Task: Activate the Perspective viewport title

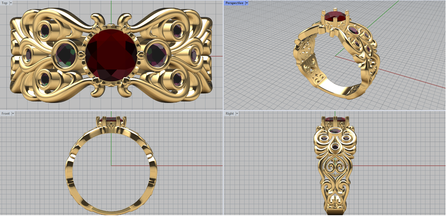Action: tap(234, 3)
